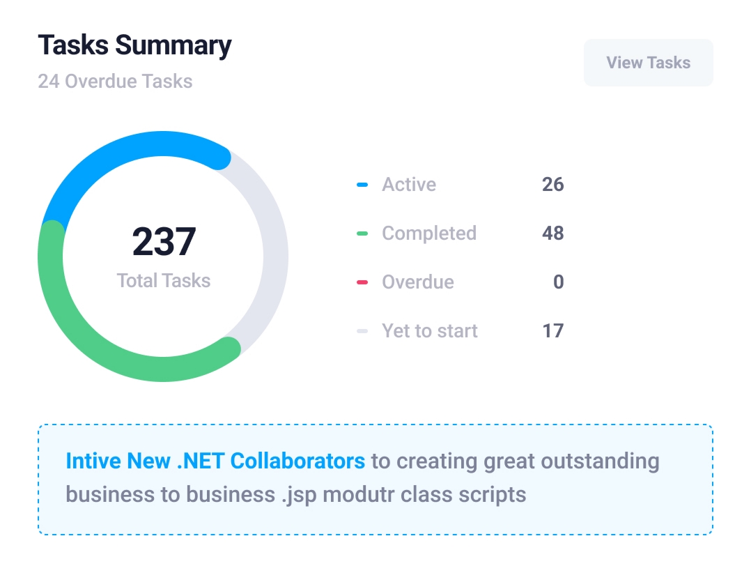Click the Yet to start count 17
Image resolution: width=751 pixels, height=573 pixels.
[552, 331]
